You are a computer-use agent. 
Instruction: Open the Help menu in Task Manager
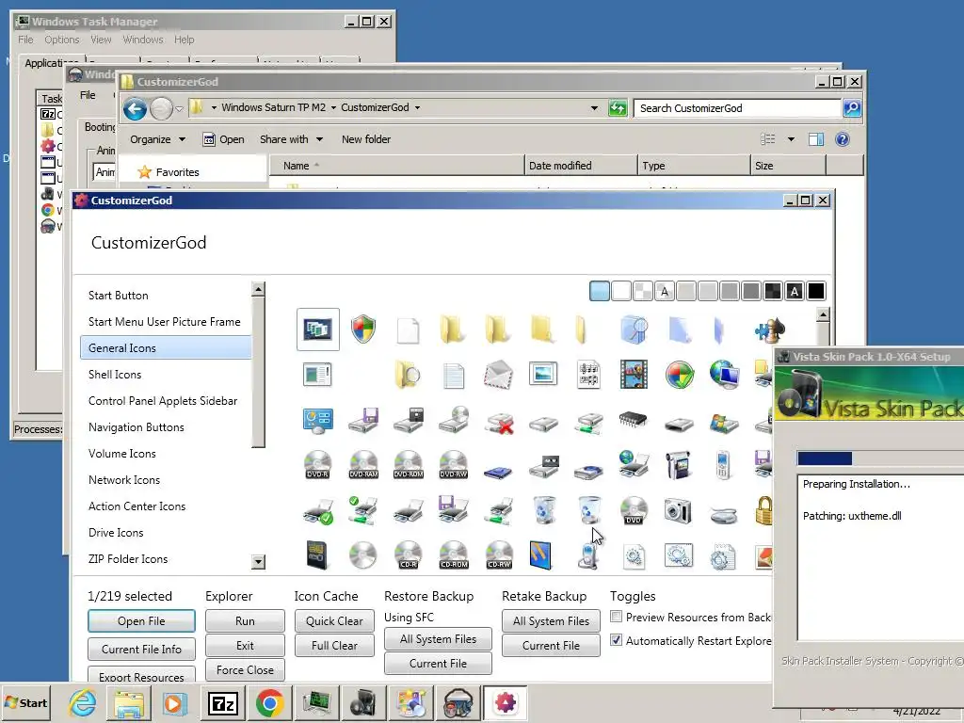coord(184,40)
